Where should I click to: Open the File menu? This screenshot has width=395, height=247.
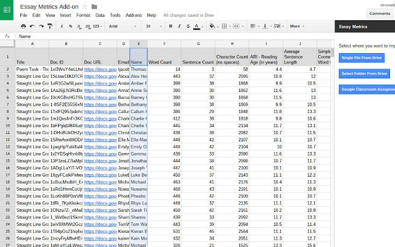click(x=23, y=15)
